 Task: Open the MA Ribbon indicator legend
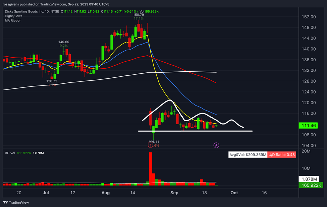point(13,21)
